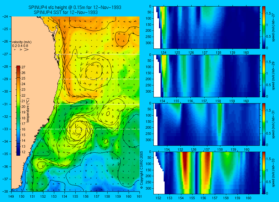Click the "velocity (m/s)" legend label

(22, 42)
